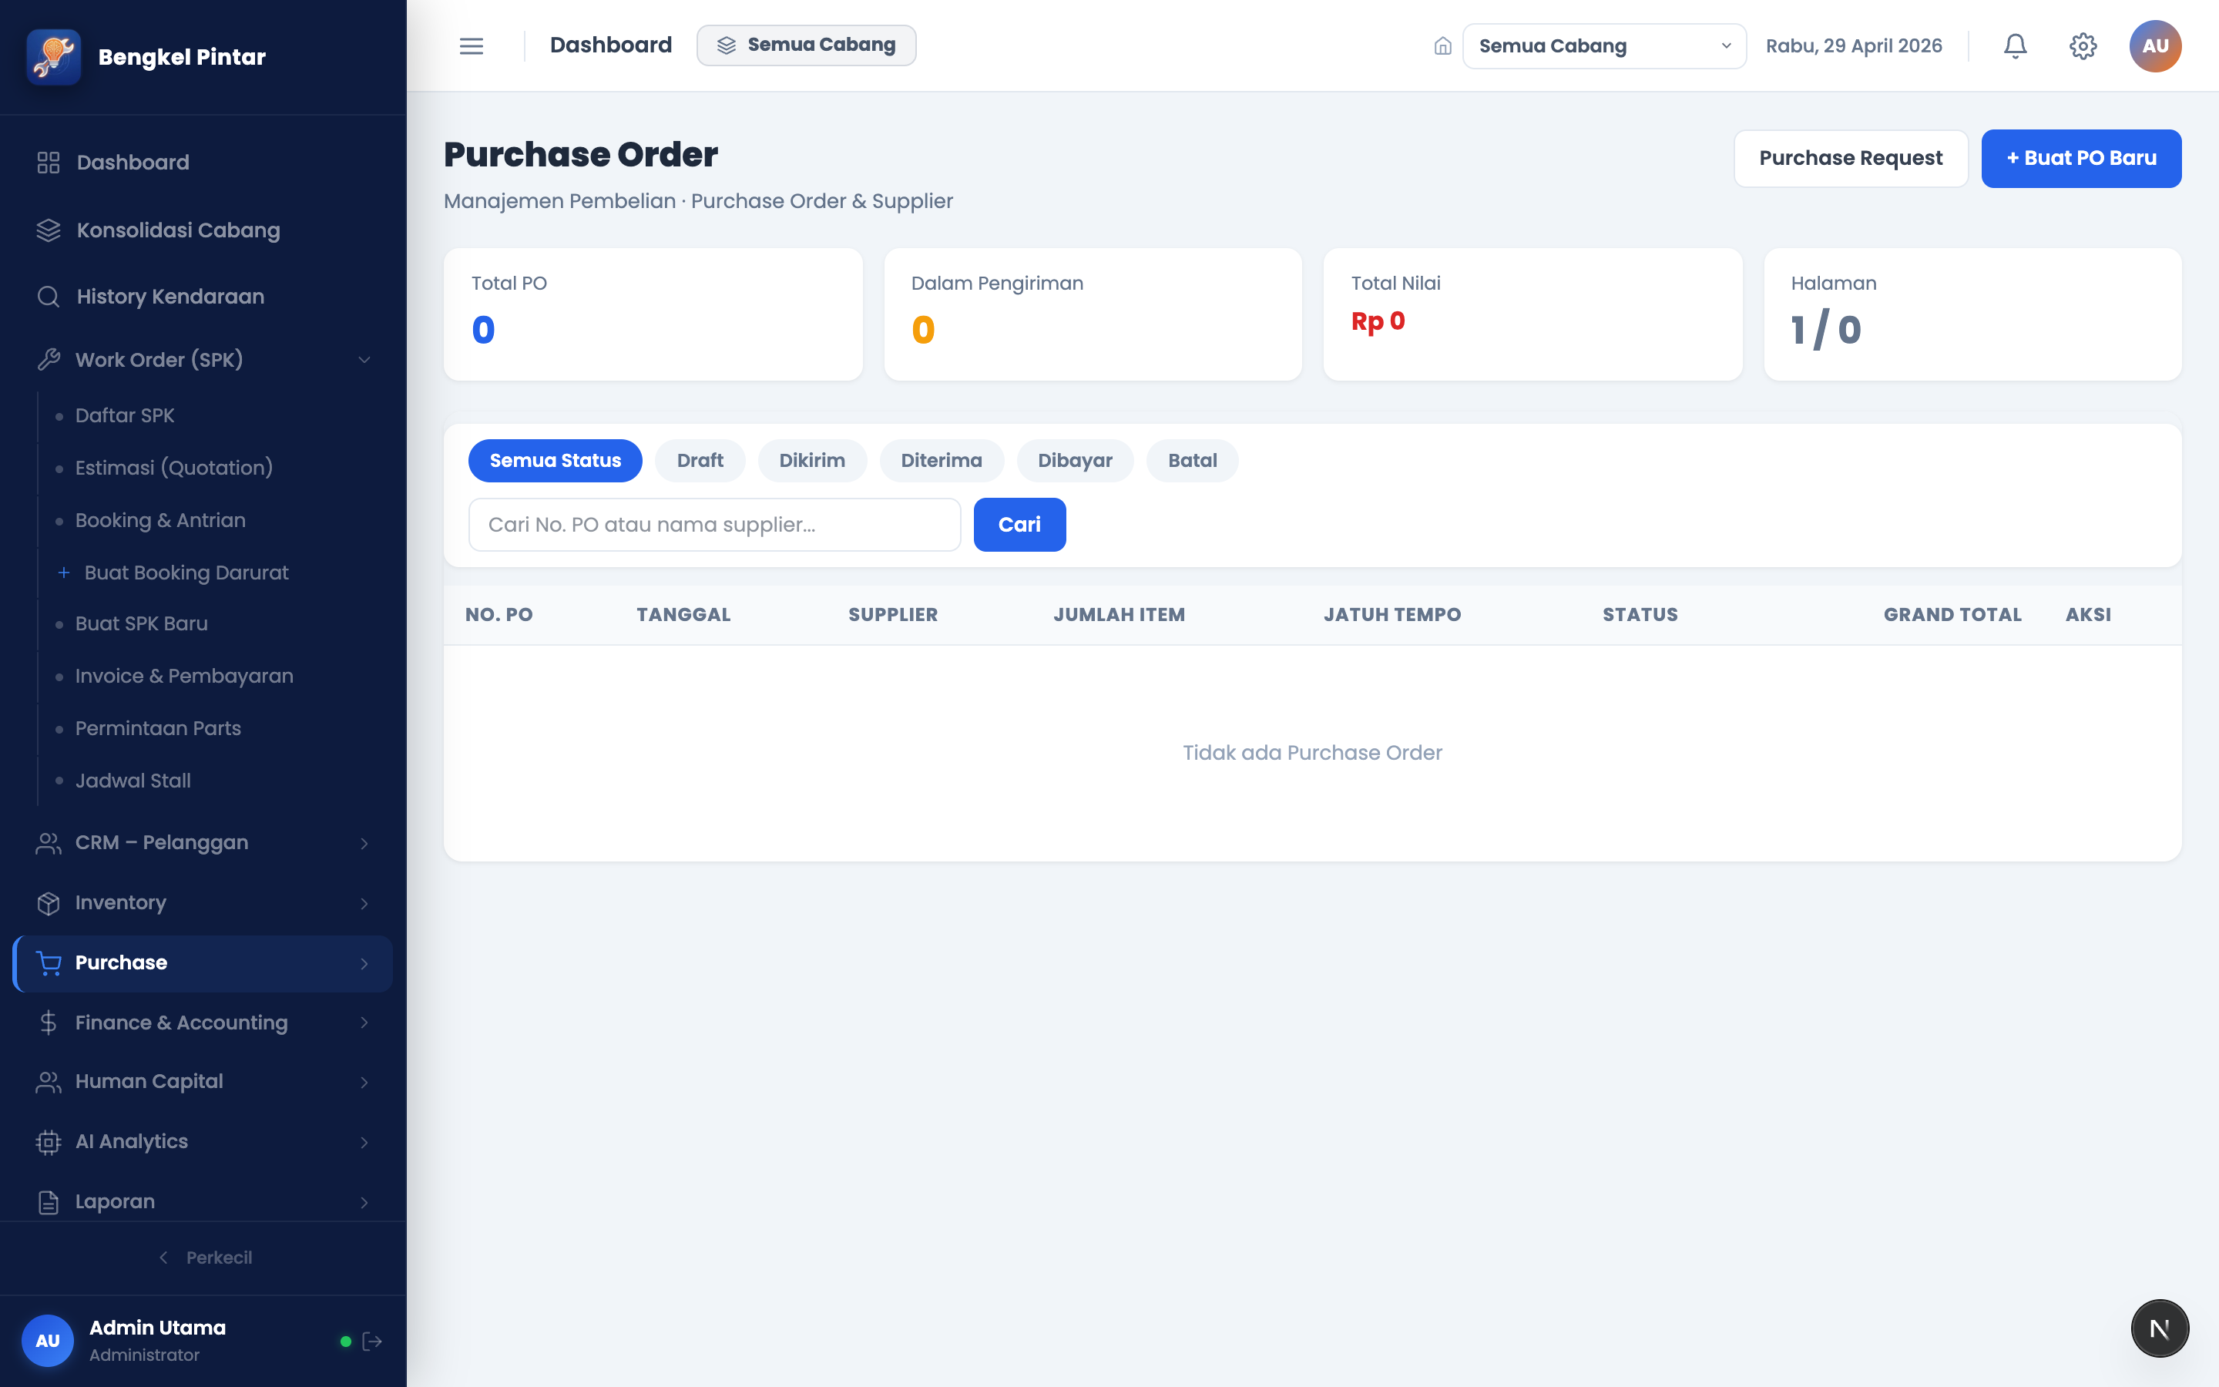The image size is (2219, 1387).
Task: Open the hamburger menu toggle
Action: coord(472,46)
